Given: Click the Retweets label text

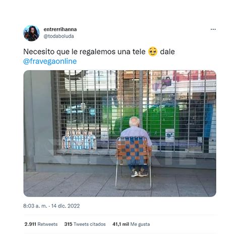Looking at the screenshot, I should point(47,224).
